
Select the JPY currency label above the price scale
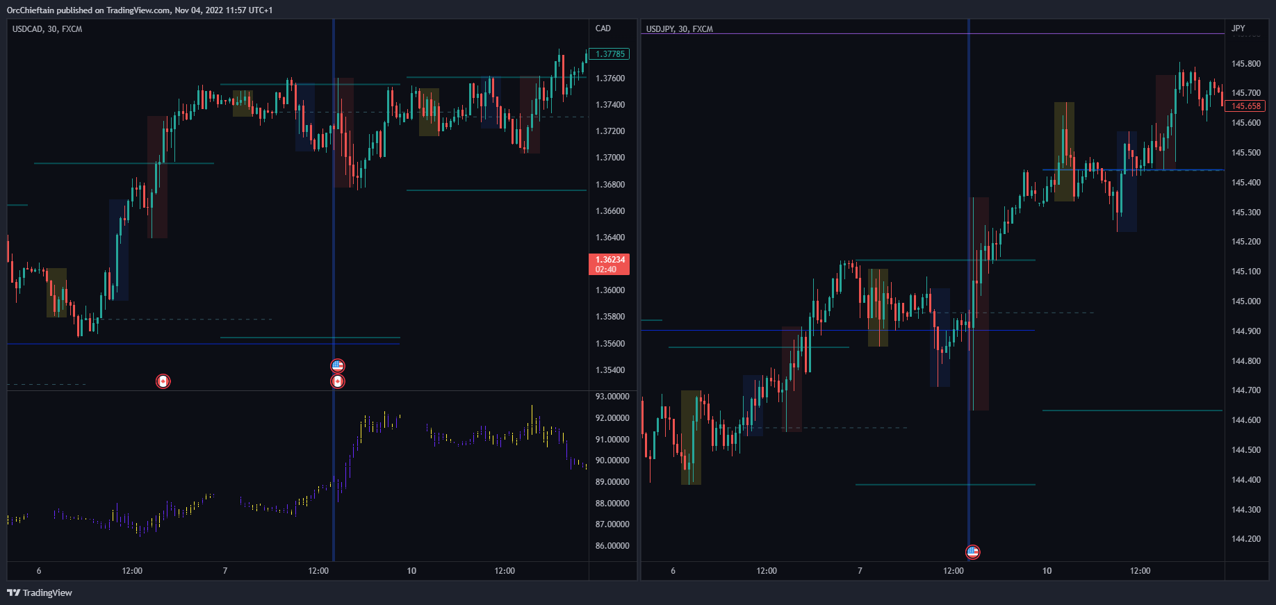tap(1238, 28)
